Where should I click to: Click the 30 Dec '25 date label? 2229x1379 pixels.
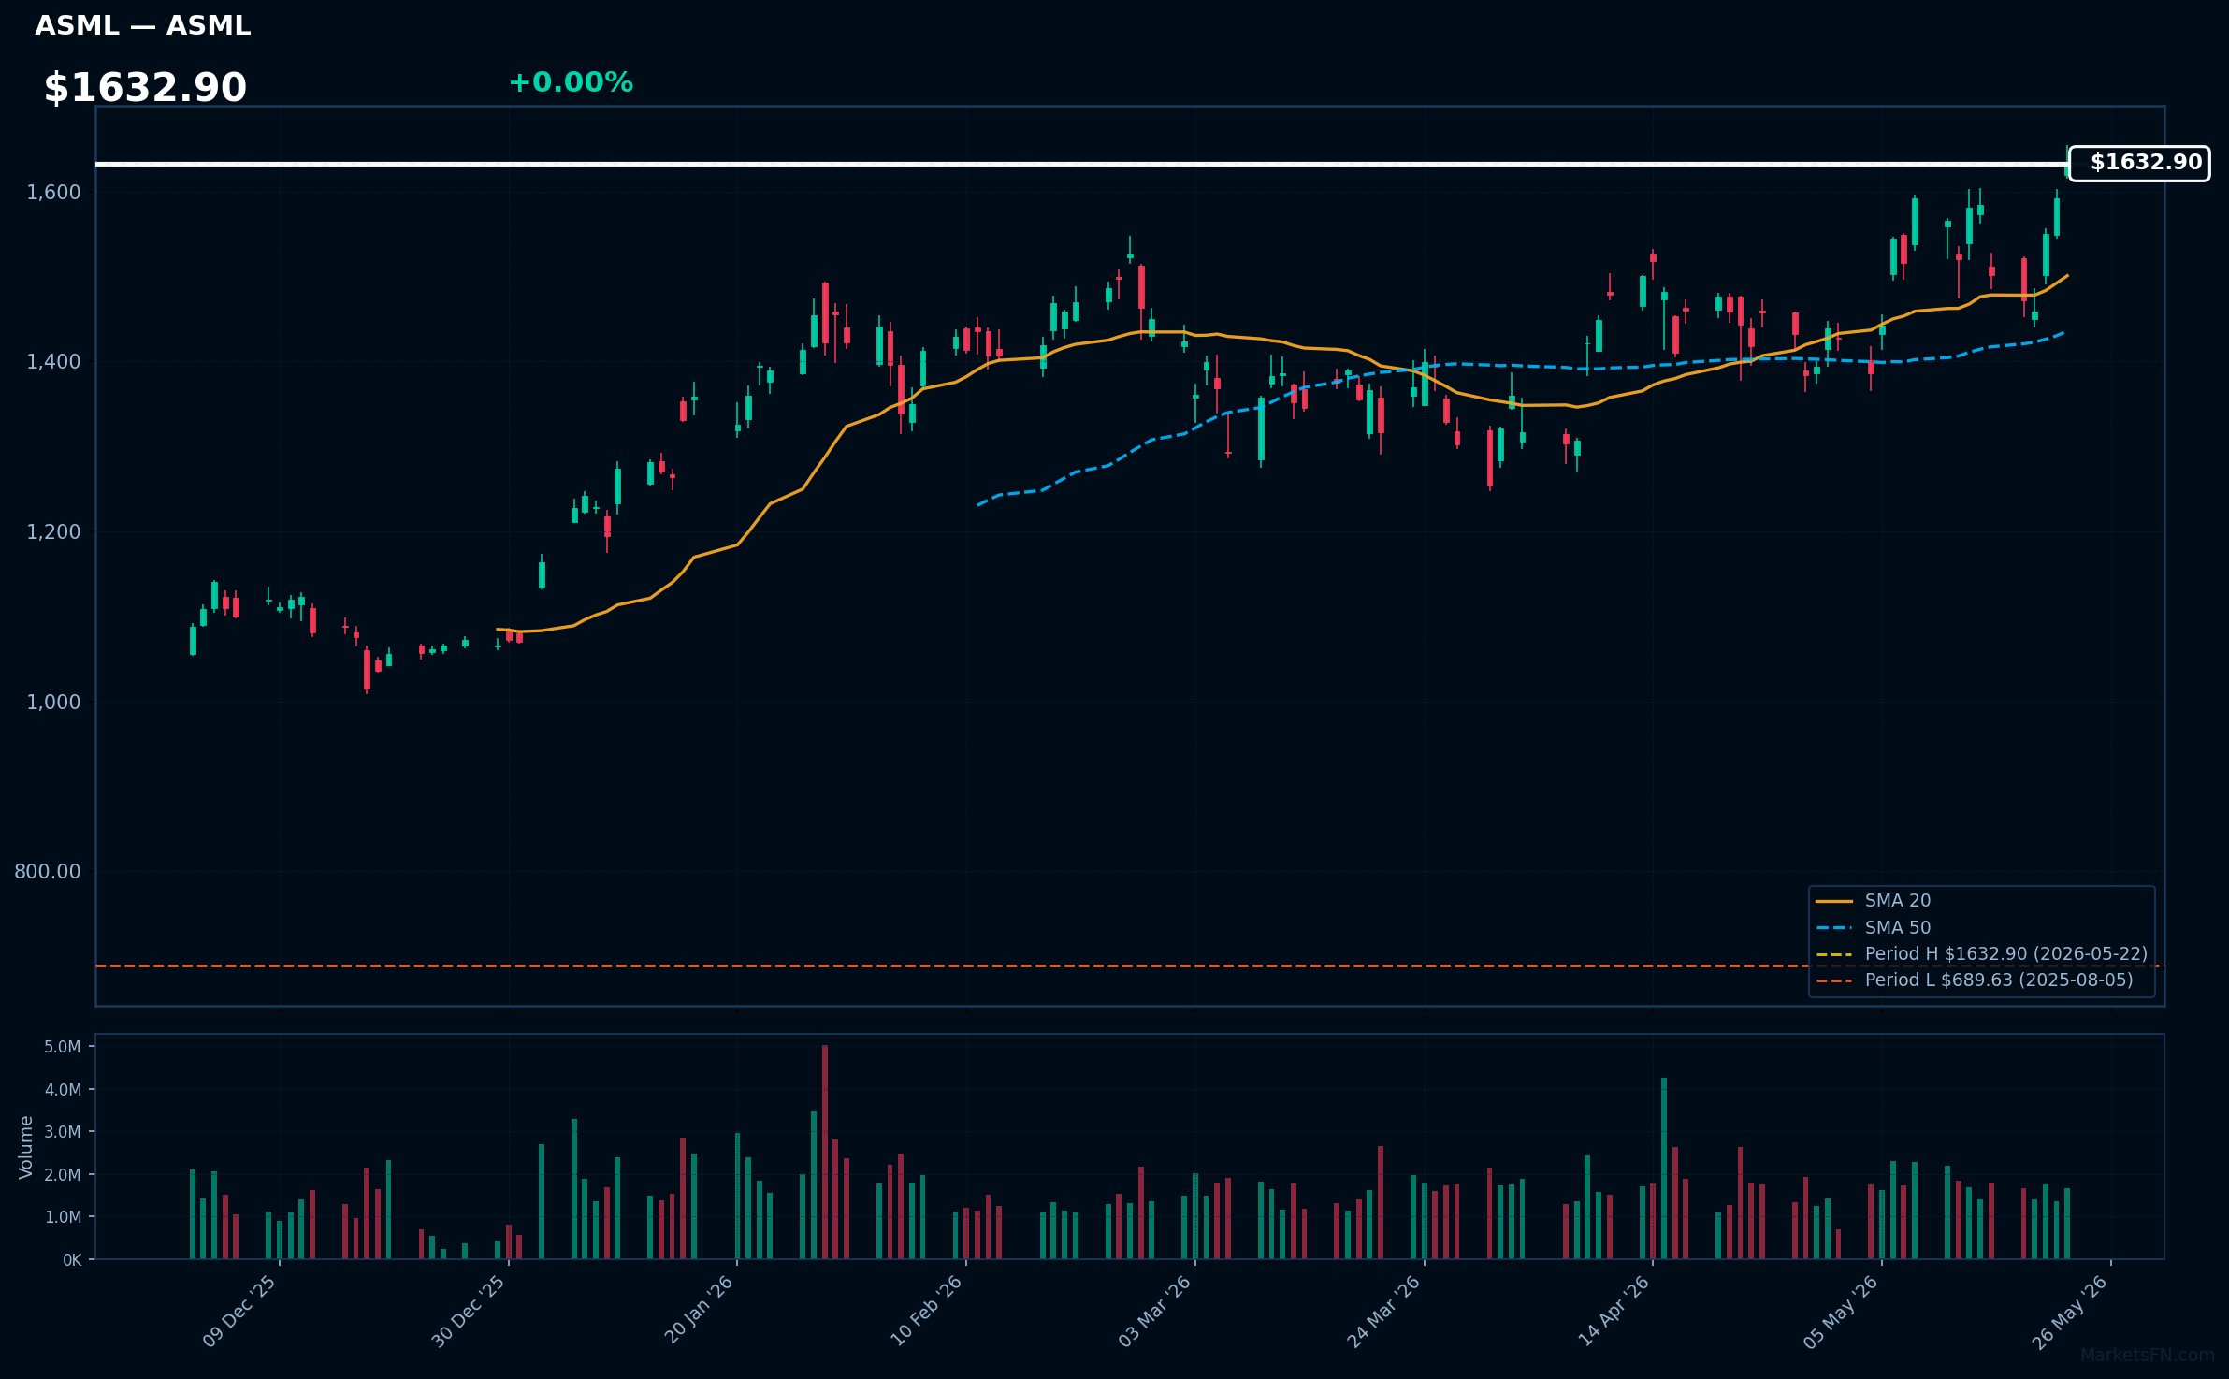[469, 1311]
